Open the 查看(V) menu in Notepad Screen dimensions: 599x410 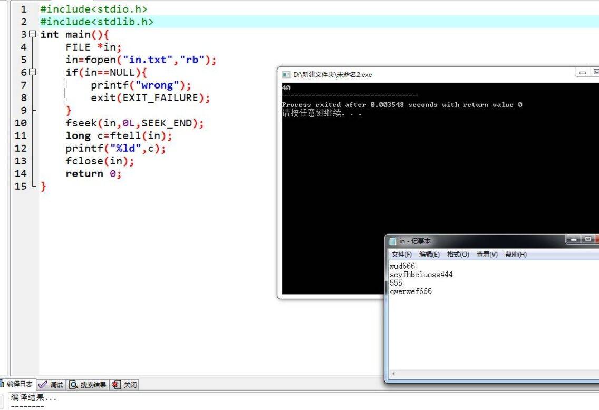[486, 254]
